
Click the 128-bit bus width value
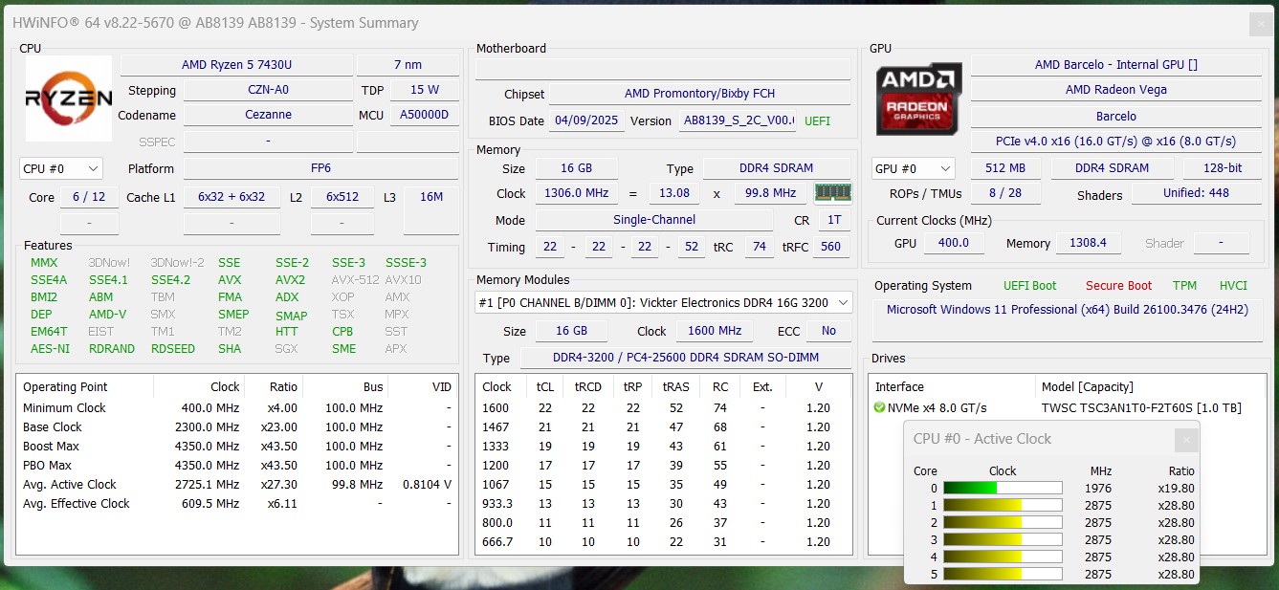(1223, 168)
